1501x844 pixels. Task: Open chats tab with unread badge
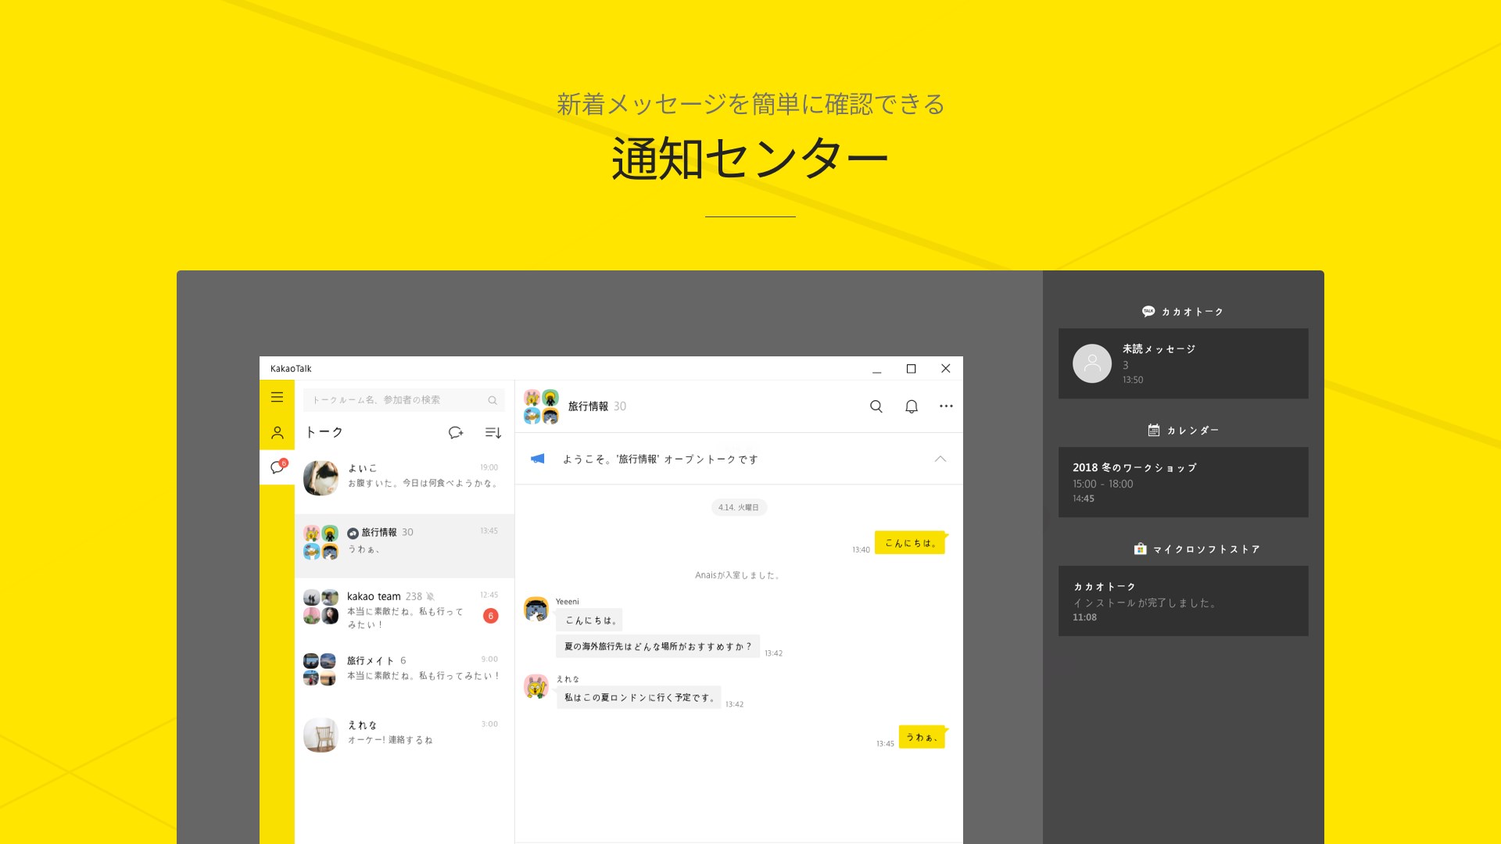pyautogui.click(x=278, y=467)
